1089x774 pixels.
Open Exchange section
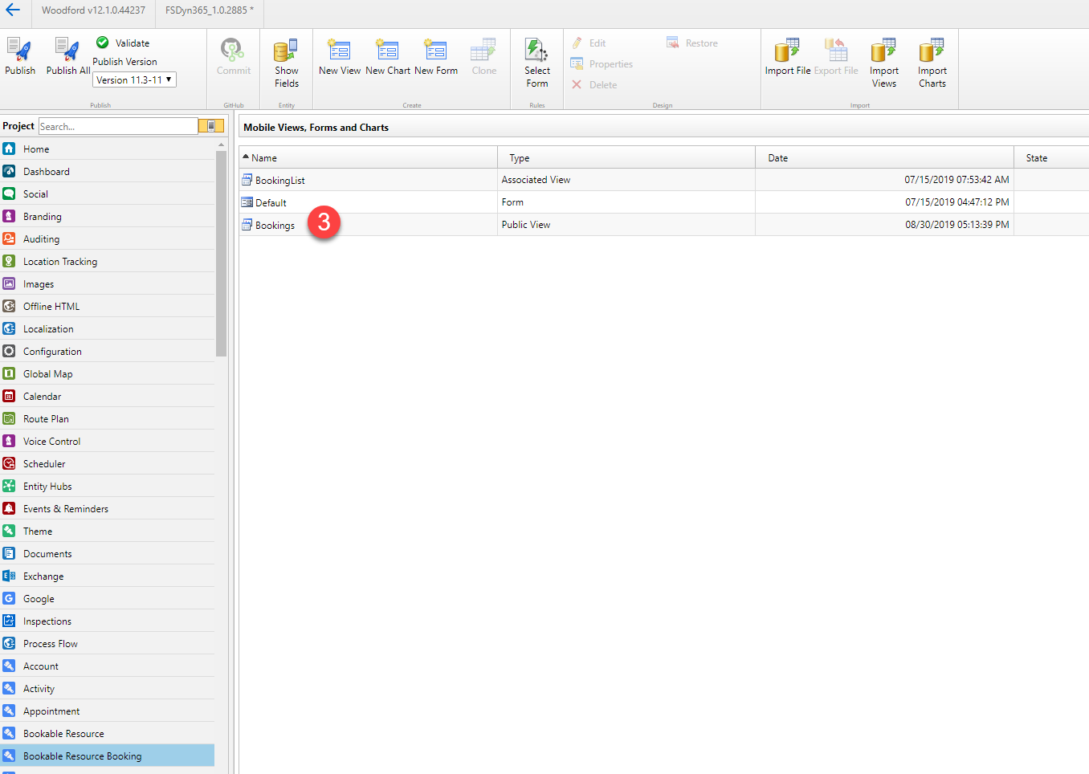coord(108,576)
